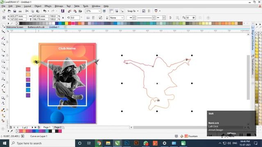Expand the wrap text None dropdown
Viewport: 262px width, 147px height.
coord(122,18)
